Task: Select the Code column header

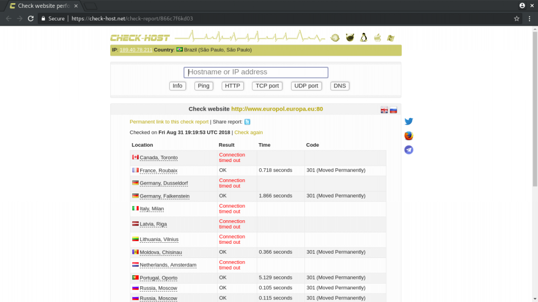Action: (x=313, y=145)
